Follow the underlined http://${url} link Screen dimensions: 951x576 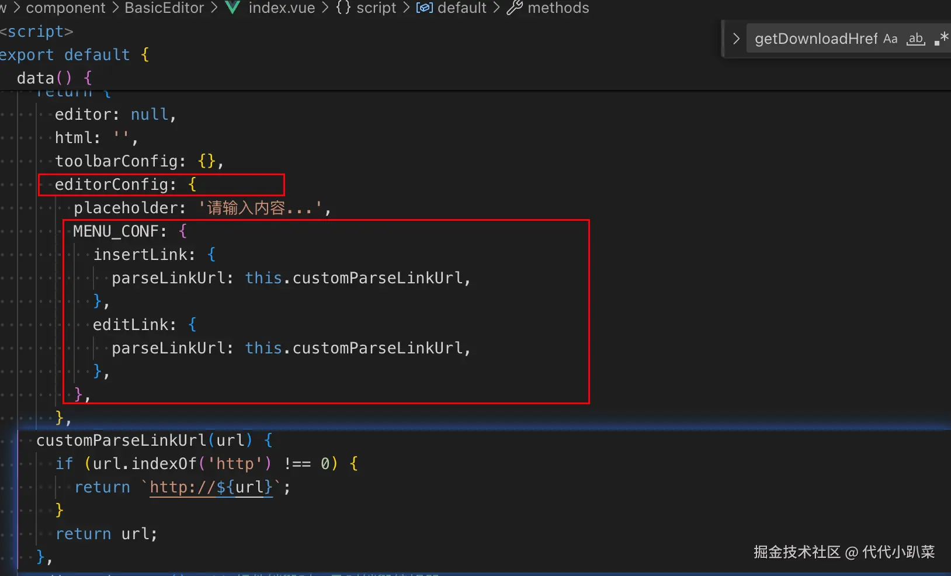pyautogui.click(x=211, y=487)
